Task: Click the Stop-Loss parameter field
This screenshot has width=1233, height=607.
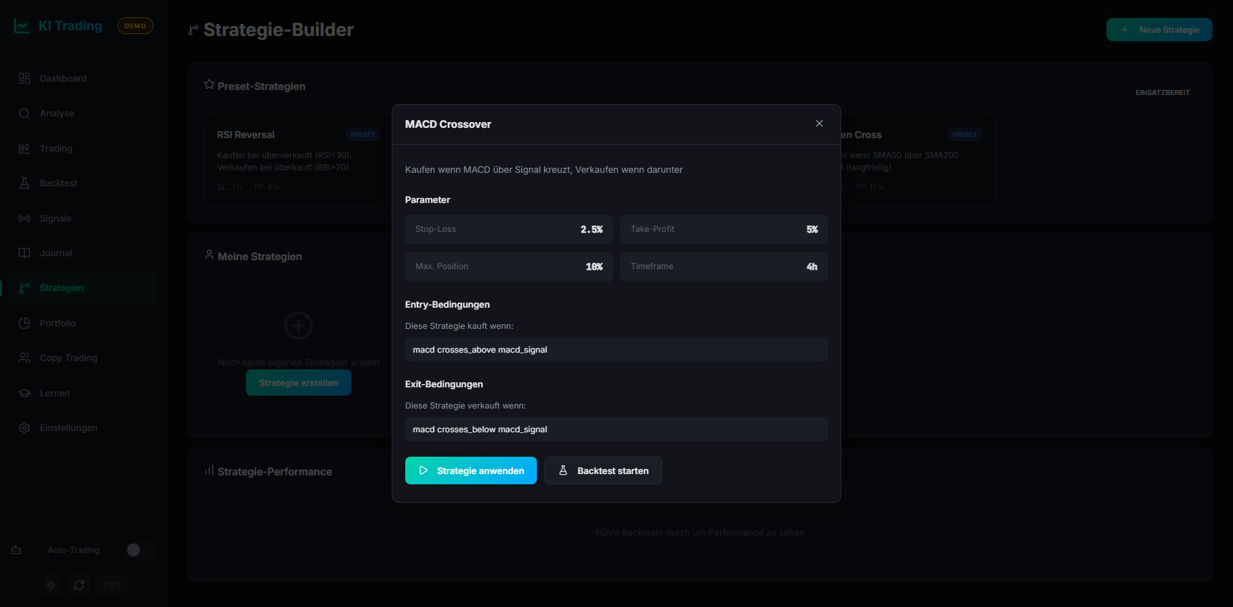Action: click(x=509, y=229)
